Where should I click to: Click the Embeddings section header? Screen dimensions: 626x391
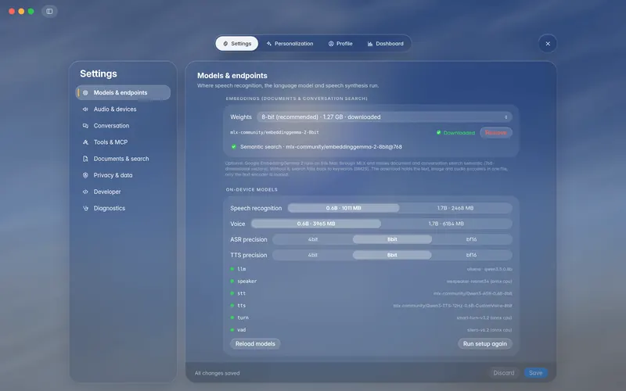[x=297, y=99]
